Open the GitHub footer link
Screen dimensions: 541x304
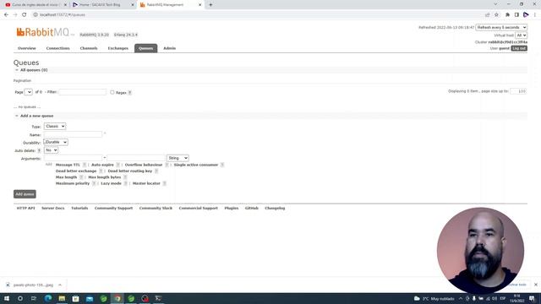(x=252, y=209)
